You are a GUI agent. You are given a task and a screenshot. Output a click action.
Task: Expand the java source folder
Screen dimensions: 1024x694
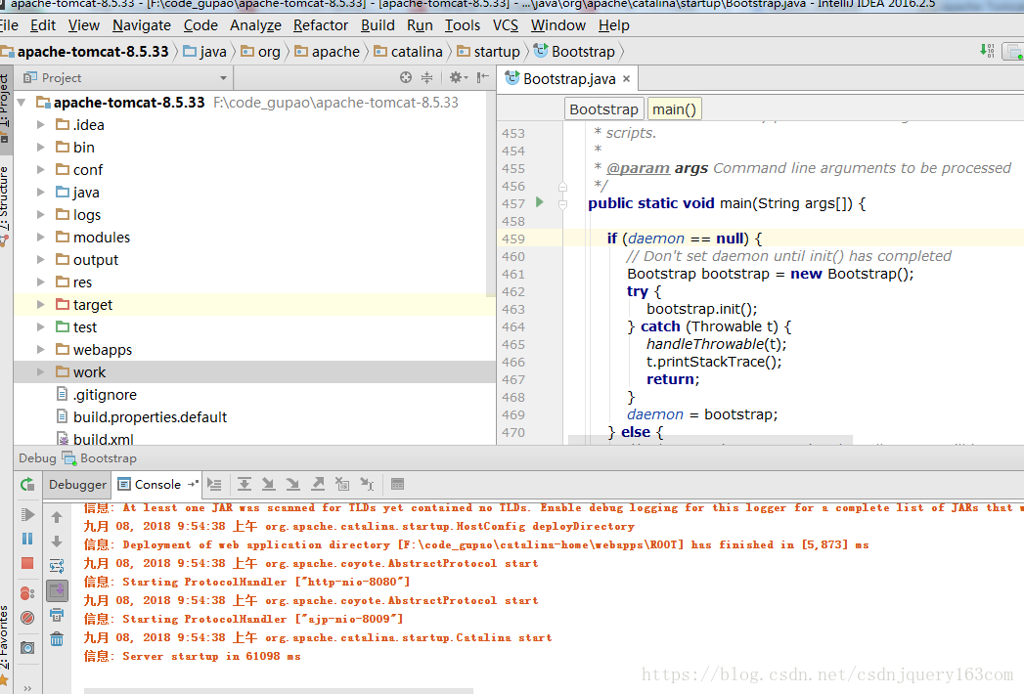click(x=41, y=193)
